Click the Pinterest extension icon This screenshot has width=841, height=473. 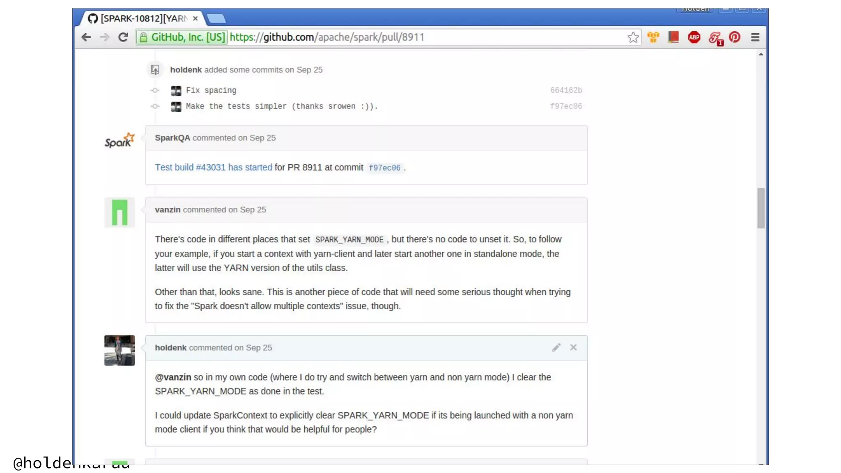point(735,37)
